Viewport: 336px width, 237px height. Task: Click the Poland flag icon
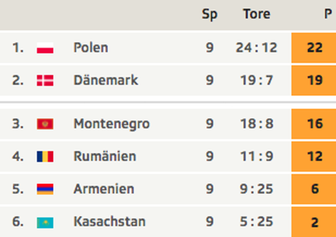tap(45, 48)
